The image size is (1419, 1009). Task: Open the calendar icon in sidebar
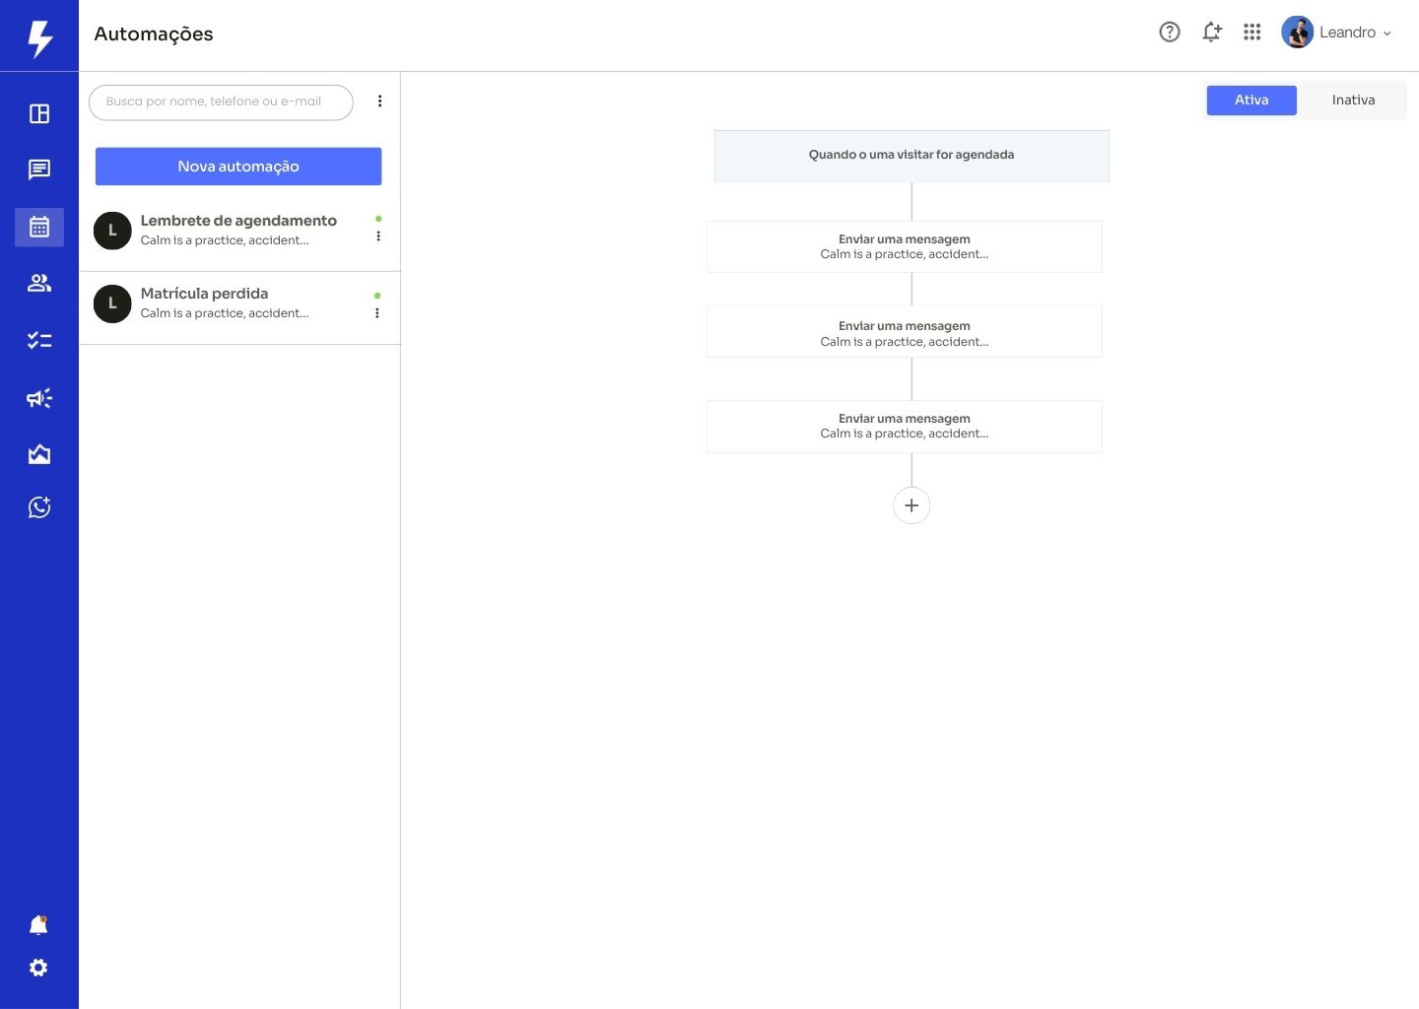39,227
